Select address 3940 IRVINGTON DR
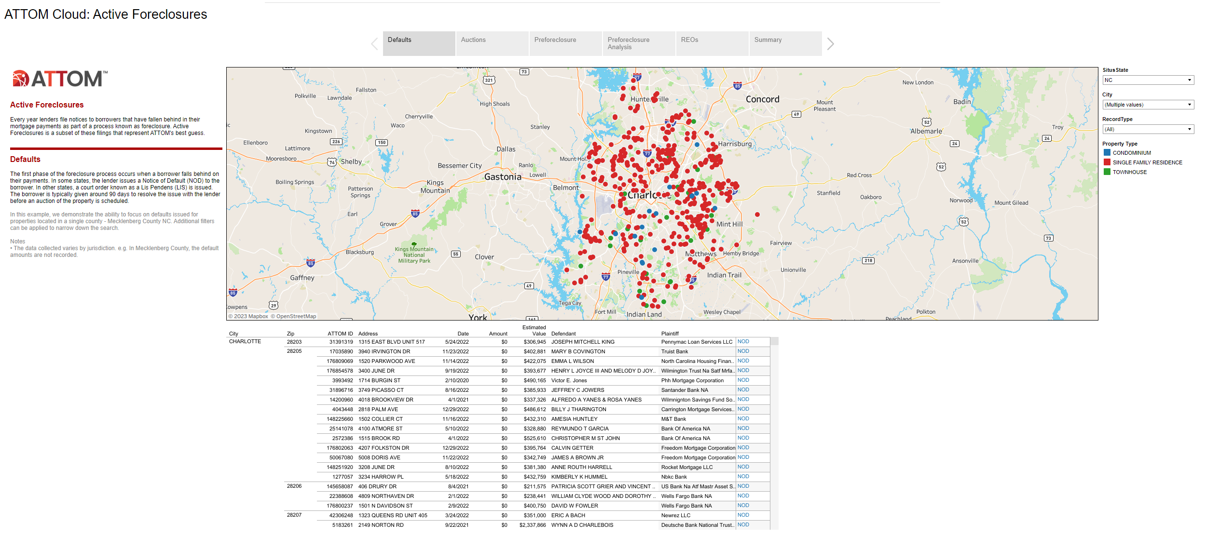 point(384,351)
